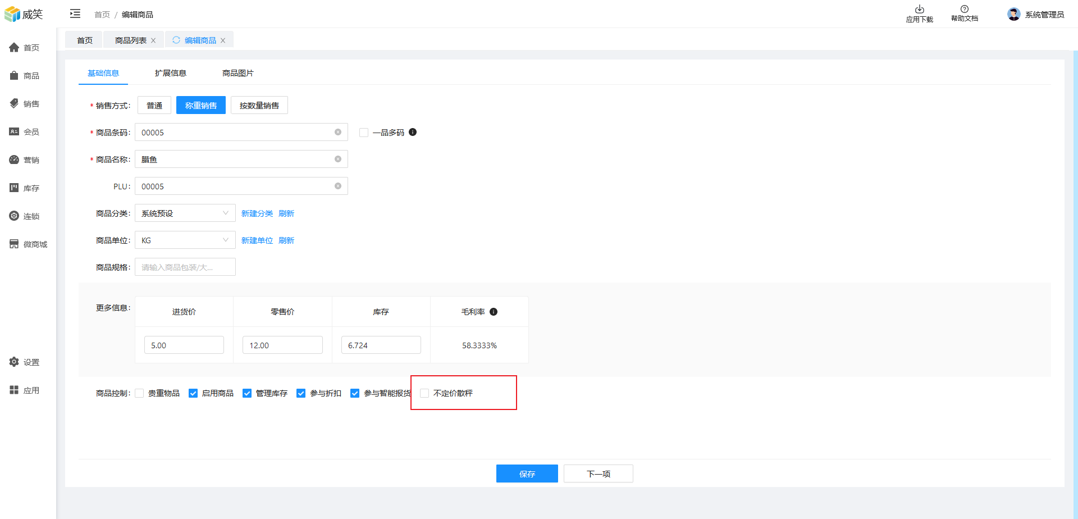Viewport: 1078px width, 519px height.
Task: Open the 系统管理员 user menu
Action: (x=1036, y=15)
